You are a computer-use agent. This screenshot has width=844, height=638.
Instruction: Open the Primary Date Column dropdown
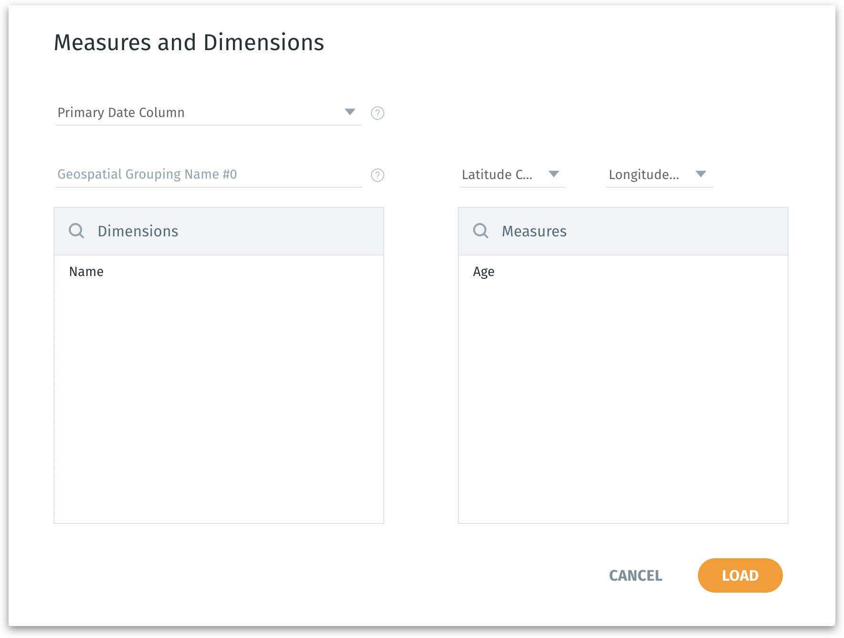pyautogui.click(x=200, y=113)
